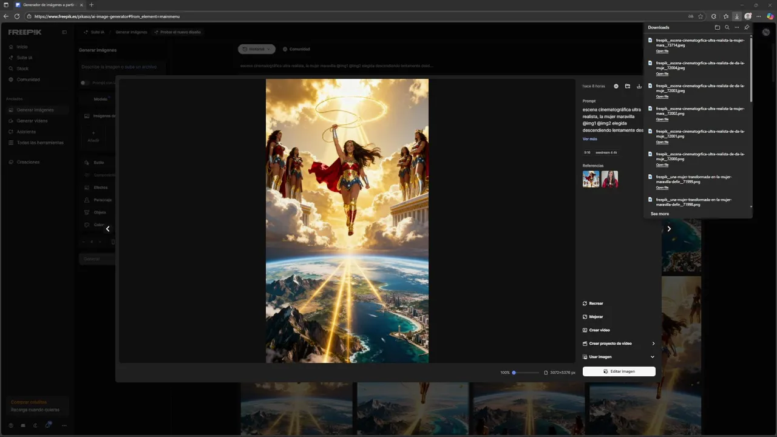The image size is (777, 437).
Task: Expand the Usar imagen dropdown
Action: click(x=653, y=357)
